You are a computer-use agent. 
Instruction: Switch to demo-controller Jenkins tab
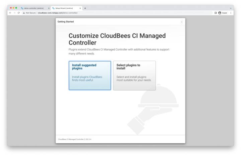(x=33, y=8)
